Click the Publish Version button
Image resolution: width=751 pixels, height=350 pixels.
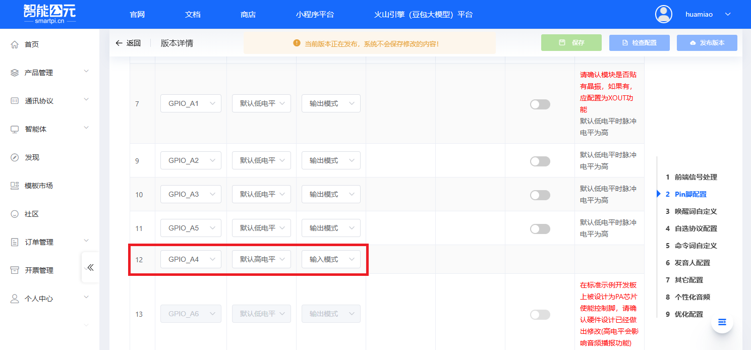tap(707, 43)
